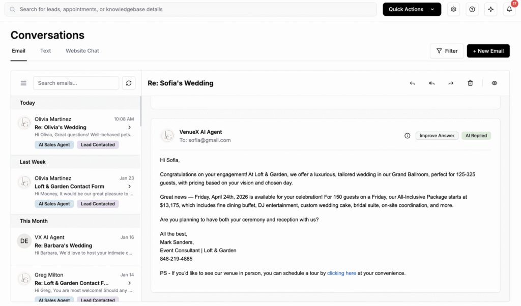Follow the 'clicking here' tour link
This screenshot has width=521, height=306.
click(341, 273)
